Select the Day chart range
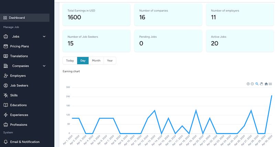The width and height of the screenshot is (275, 147). click(x=83, y=61)
